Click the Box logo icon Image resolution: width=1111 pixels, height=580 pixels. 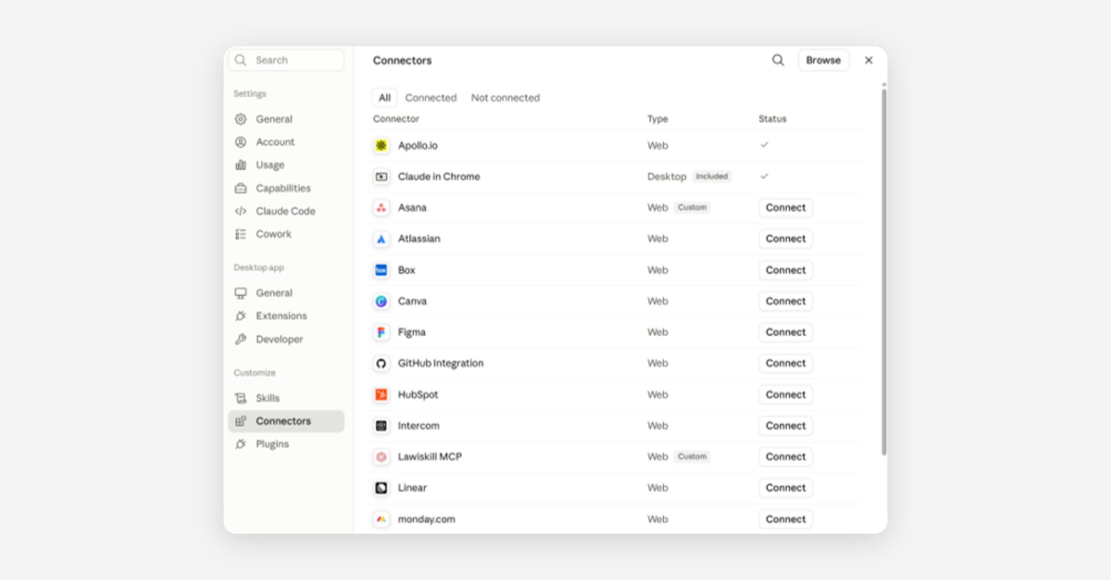[x=381, y=270]
